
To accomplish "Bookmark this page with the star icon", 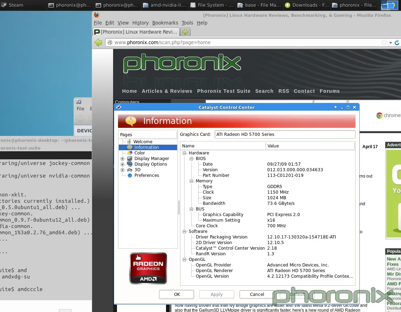I will pos(384,42).
